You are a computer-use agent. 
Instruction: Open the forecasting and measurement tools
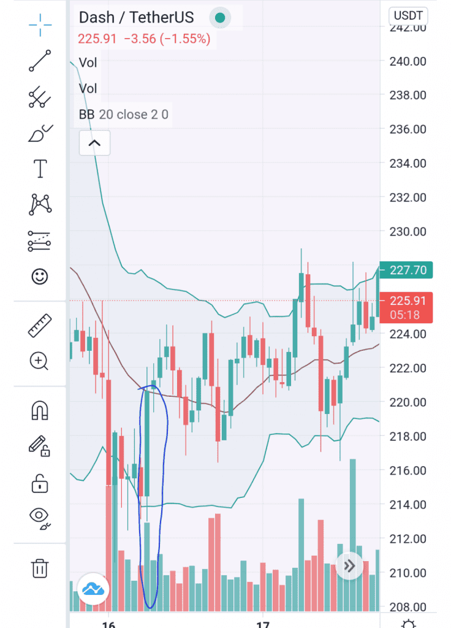(x=40, y=241)
